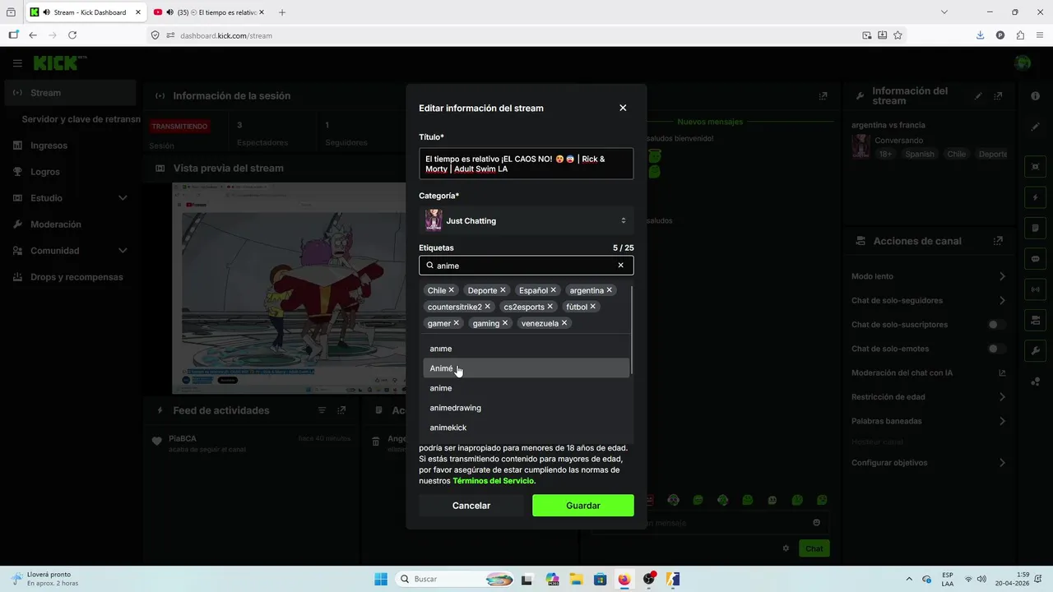The image size is (1053, 592).
Task: Select the animedrawing tag suggestion
Action: click(526, 408)
